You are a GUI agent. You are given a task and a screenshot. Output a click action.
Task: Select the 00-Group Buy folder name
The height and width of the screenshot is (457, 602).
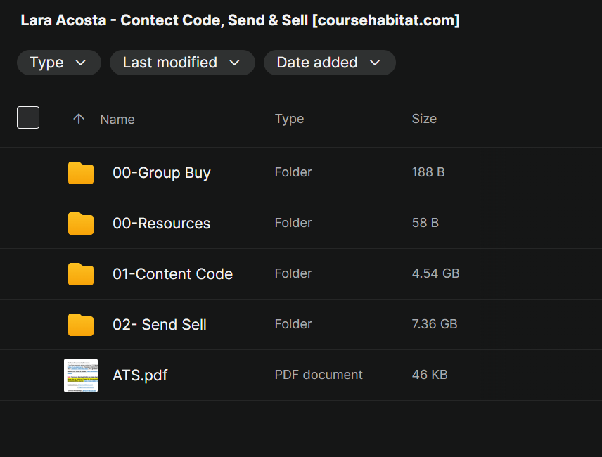[162, 173]
